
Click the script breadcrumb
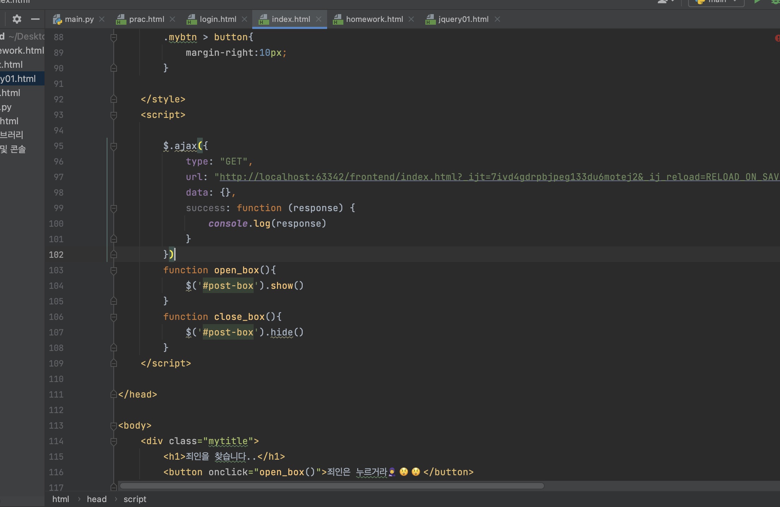tap(135, 499)
